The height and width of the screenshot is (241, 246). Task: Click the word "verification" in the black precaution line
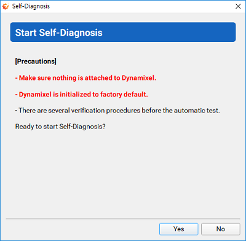(x=88, y=111)
